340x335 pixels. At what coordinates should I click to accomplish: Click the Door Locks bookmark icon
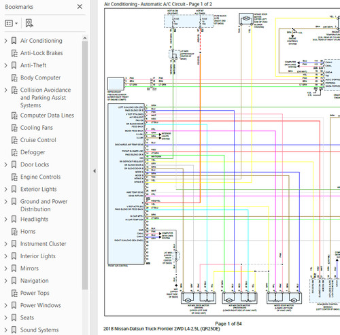pyautogui.click(x=14, y=164)
